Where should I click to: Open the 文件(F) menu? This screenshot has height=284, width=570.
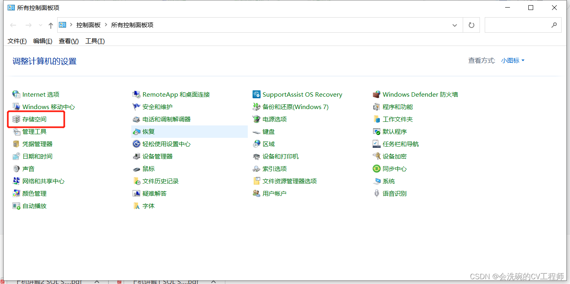17,41
